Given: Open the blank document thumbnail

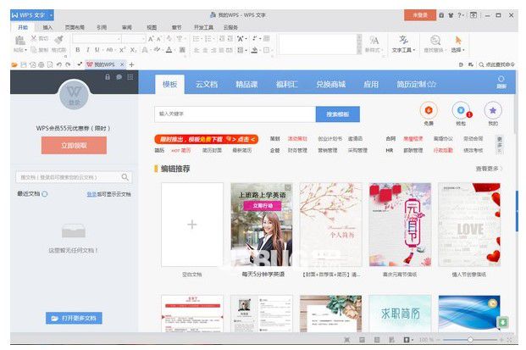Looking at the screenshot, I should point(192,225).
